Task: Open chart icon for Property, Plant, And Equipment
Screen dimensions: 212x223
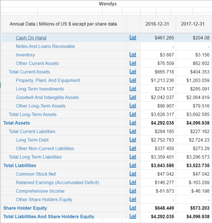Action: click(x=133, y=80)
